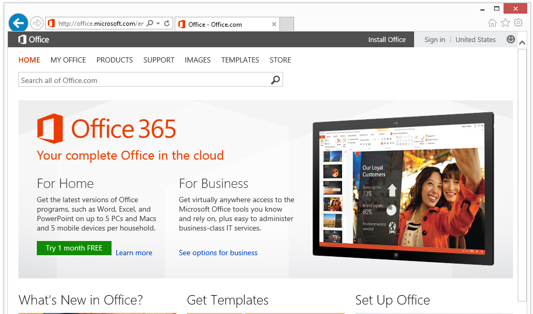The height and width of the screenshot is (314, 533).
Task: Open the STORE section
Action: tap(280, 60)
